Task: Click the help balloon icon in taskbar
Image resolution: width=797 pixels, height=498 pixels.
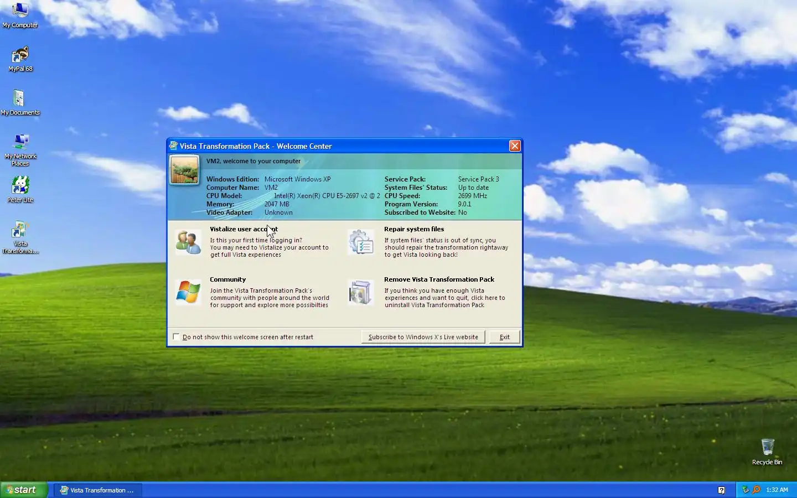Action: (721, 490)
